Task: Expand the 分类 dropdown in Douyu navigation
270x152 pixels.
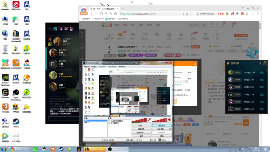Action: tap(133, 25)
